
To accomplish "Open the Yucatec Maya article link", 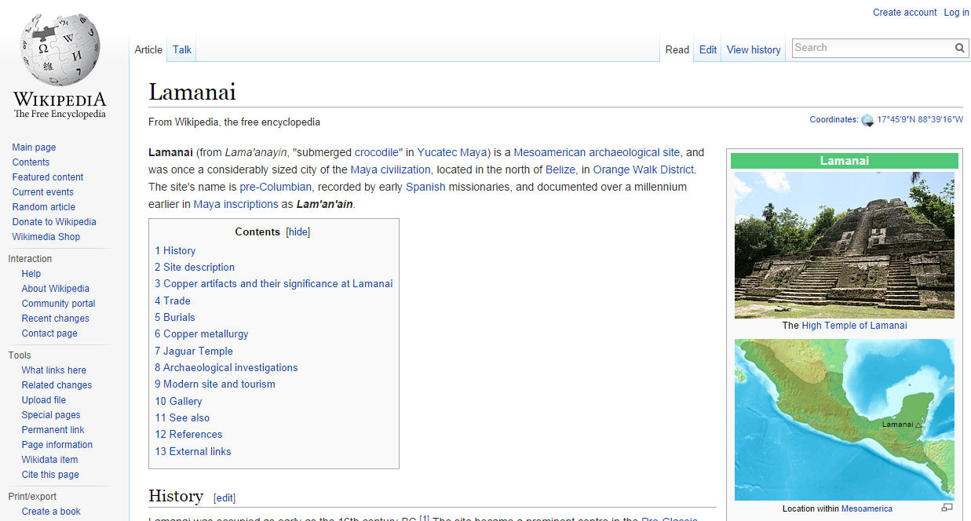I will [452, 152].
